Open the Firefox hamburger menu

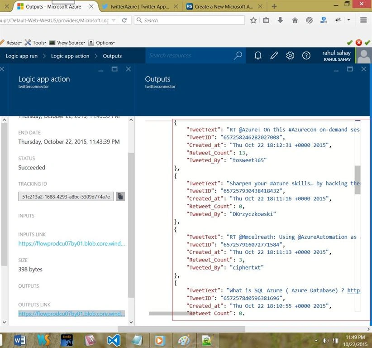[x=363, y=20]
